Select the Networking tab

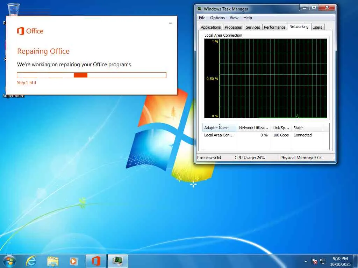(299, 27)
